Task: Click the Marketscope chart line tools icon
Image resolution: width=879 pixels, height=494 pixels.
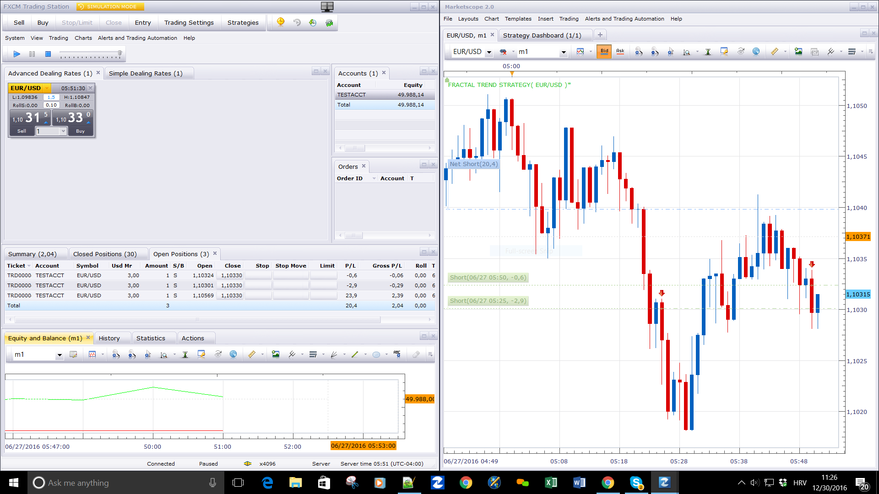Action: point(830,52)
